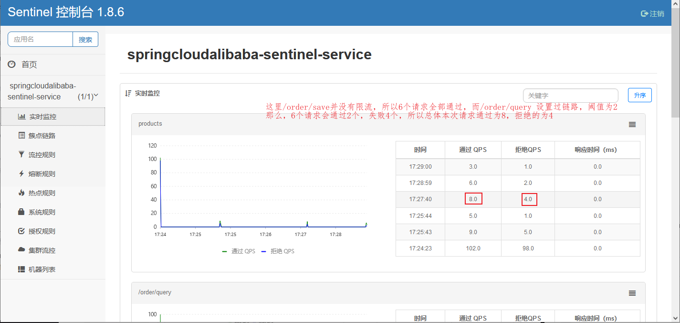
Task: Open the hamburger menu of products panel
Action: (632, 124)
